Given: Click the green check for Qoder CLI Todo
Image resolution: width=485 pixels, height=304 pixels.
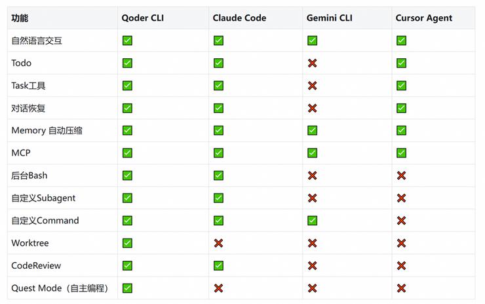Looking at the screenshot, I should (x=127, y=63).
